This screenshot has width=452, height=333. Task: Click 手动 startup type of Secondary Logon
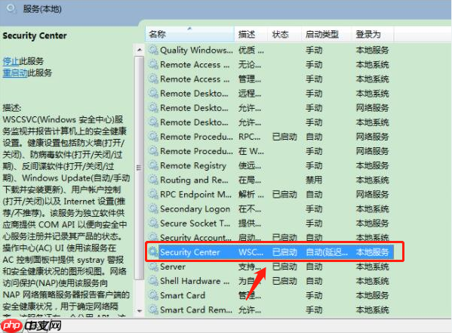pyautogui.click(x=314, y=208)
